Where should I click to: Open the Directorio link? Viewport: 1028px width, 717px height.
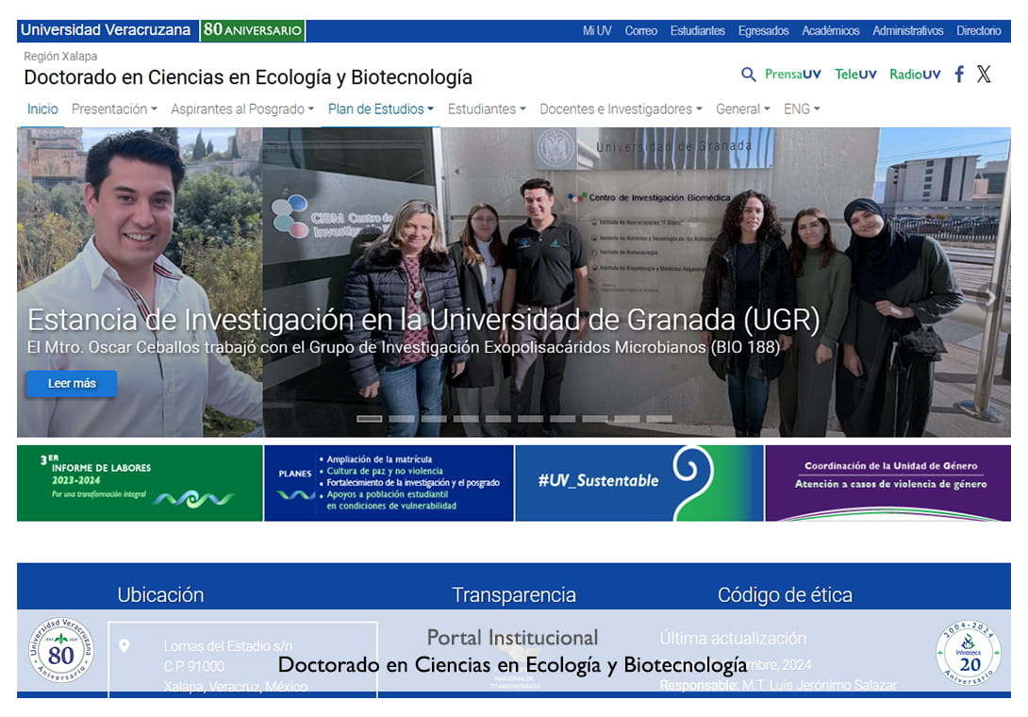978,31
